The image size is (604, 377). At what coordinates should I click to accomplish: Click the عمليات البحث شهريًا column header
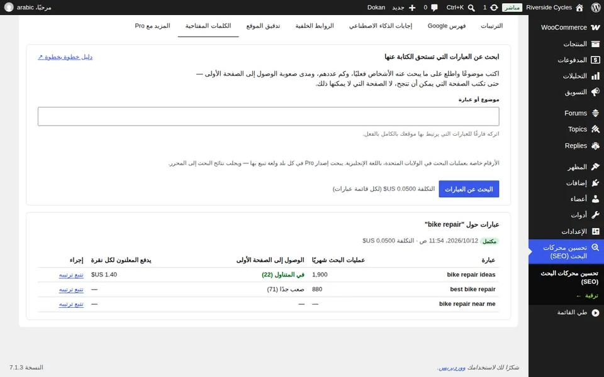pyautogui.click(x=338, y=260)
